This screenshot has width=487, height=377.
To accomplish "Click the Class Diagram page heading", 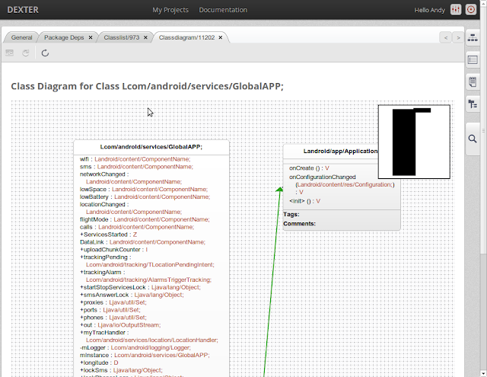I will click(147, 86).
